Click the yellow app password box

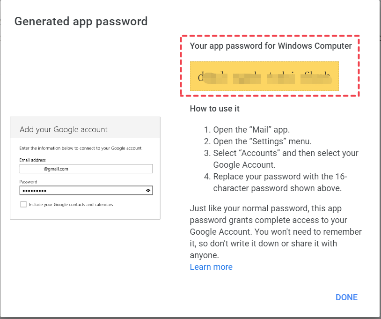(x=264, y=76)
